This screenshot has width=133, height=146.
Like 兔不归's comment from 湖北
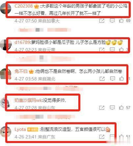click(121, 78)
